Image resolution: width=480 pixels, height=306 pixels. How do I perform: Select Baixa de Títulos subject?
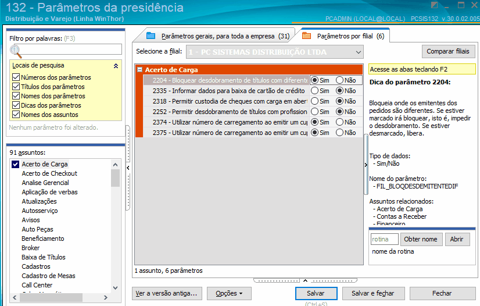coord(44,257)
